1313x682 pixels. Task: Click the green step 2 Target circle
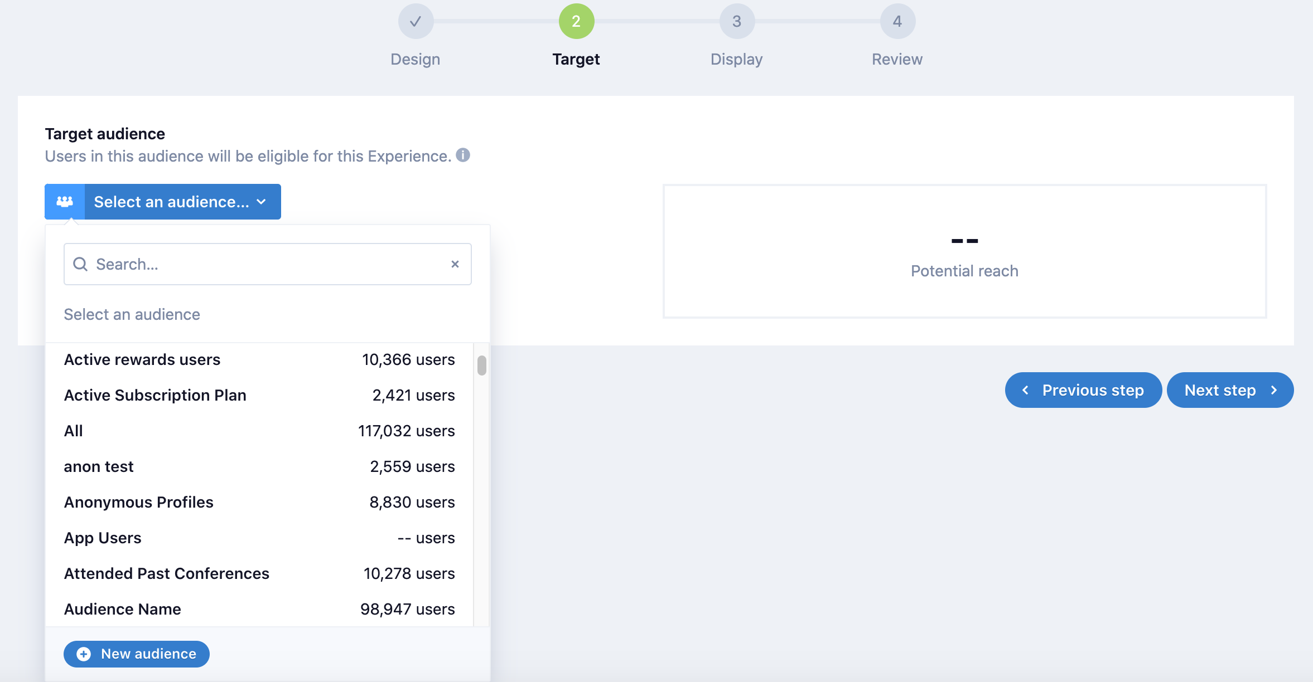(x=576, y=22)
